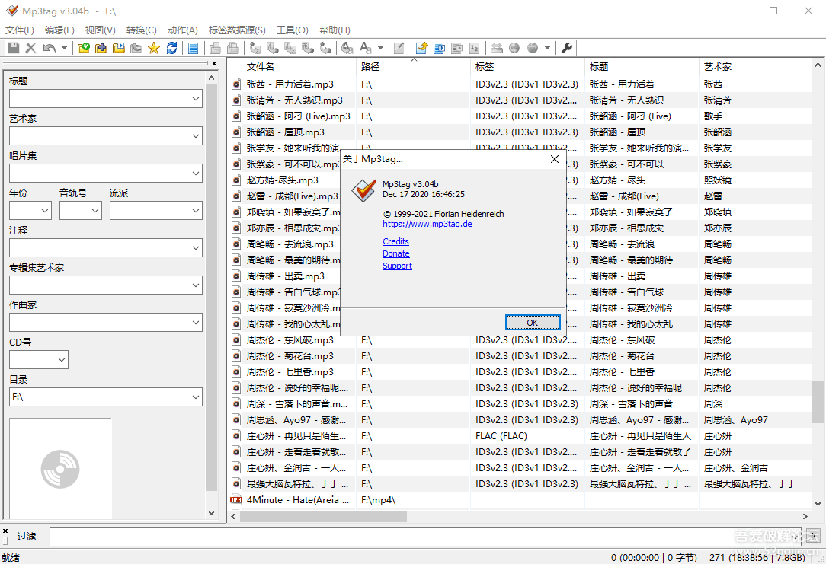Image resolution: width=826 pixels, height=564 pixels.
Task: Expand the 标题 field dropdown
Action: coord(195,99)
